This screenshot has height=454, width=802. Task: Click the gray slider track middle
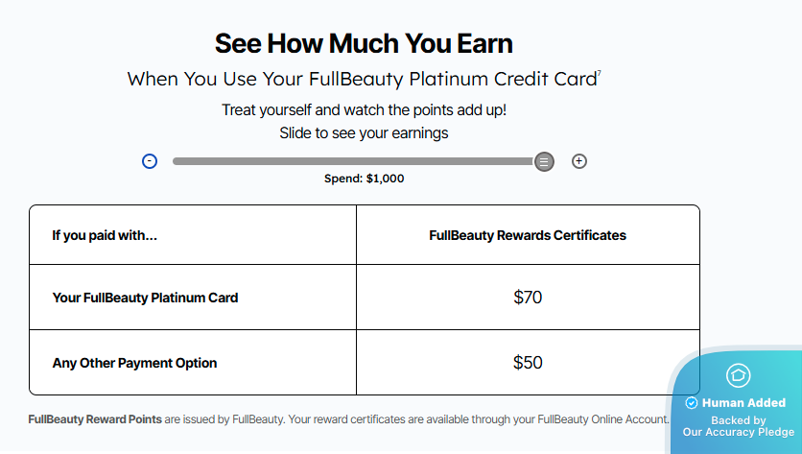click(x=353, y=161)
